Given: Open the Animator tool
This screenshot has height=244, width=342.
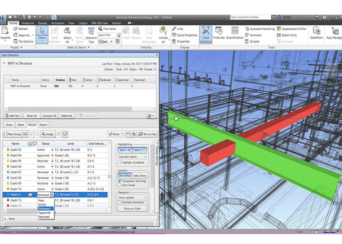Looking at the screenshot, I should (x=253, y=35).
